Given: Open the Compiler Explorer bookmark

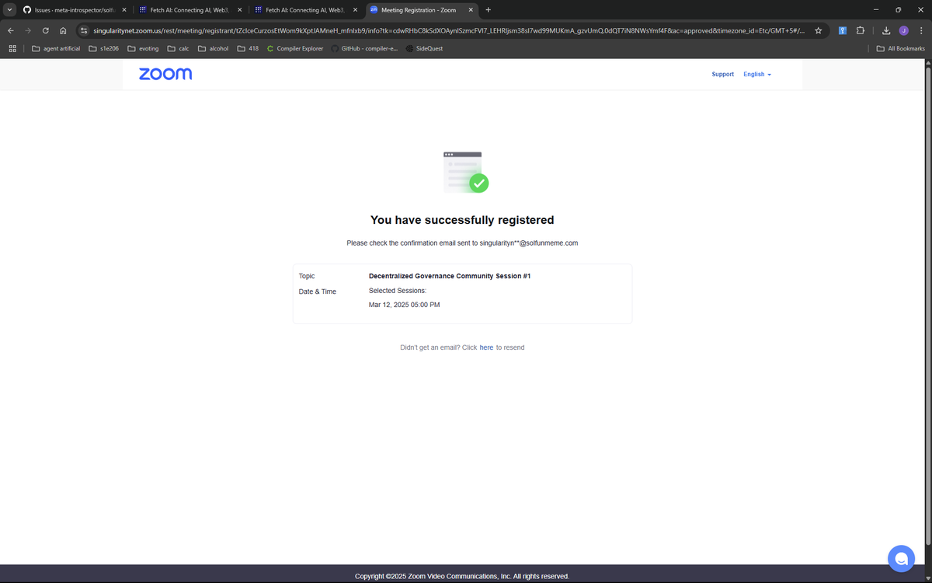Looking at the screenshot, I should click(294, 48).
